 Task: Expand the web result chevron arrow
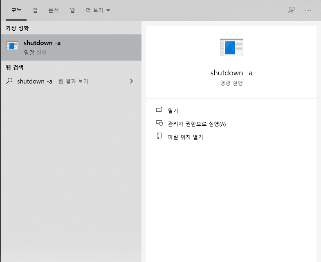pyautogui.click(x=131, y=81)
